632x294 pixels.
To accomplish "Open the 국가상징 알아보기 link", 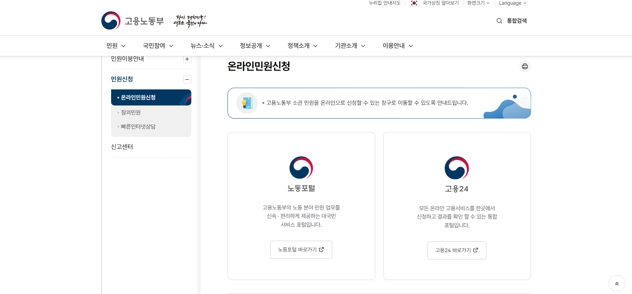I will pyautogui.click(x=441, y=3).
